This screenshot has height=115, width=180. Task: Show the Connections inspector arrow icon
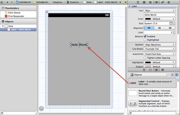169,2
